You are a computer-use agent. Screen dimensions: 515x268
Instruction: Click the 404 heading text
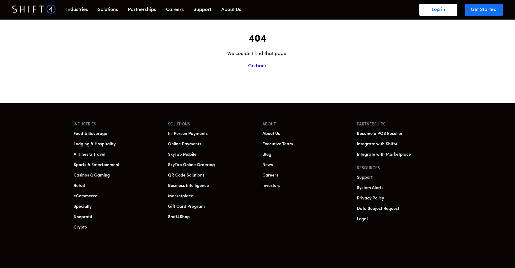[257, 39]
